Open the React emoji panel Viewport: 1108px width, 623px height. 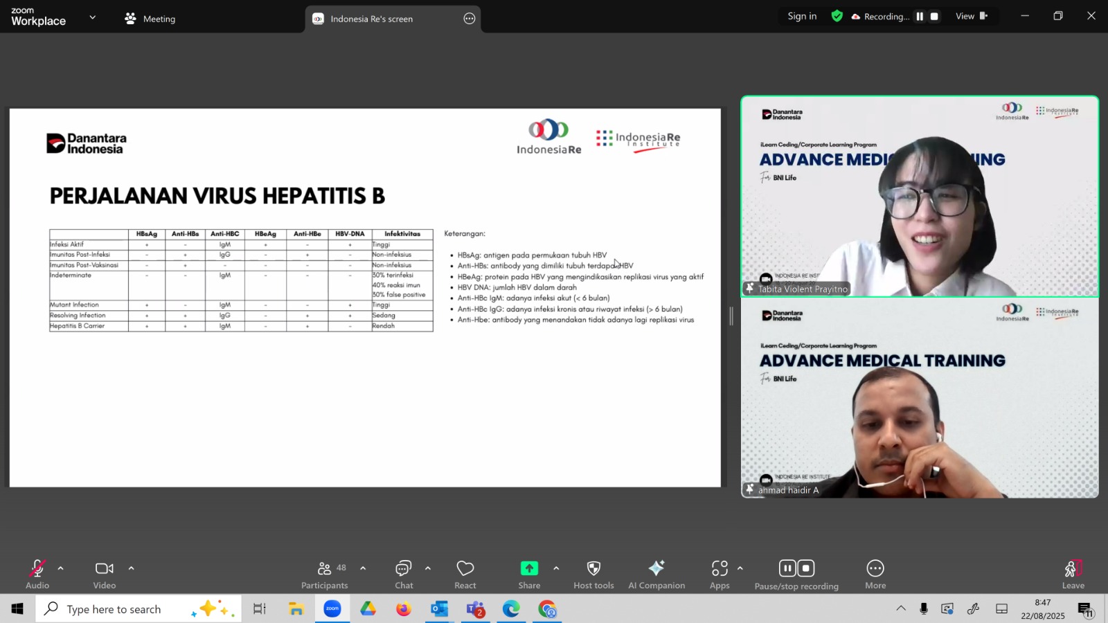[465, 574]
